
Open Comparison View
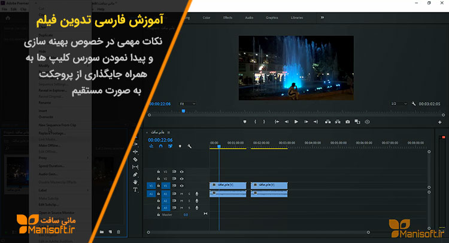(357, 122)
